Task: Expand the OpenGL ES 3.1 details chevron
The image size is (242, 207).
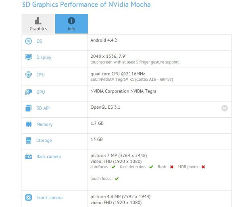Action: point(225,108)
